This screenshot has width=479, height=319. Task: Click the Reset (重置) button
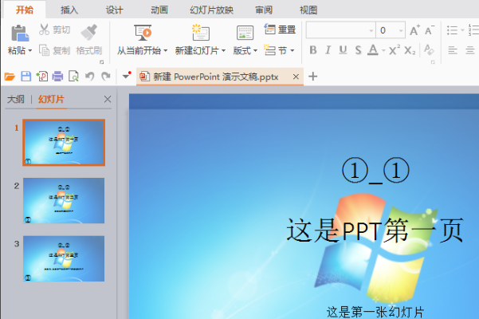(280, 30)
